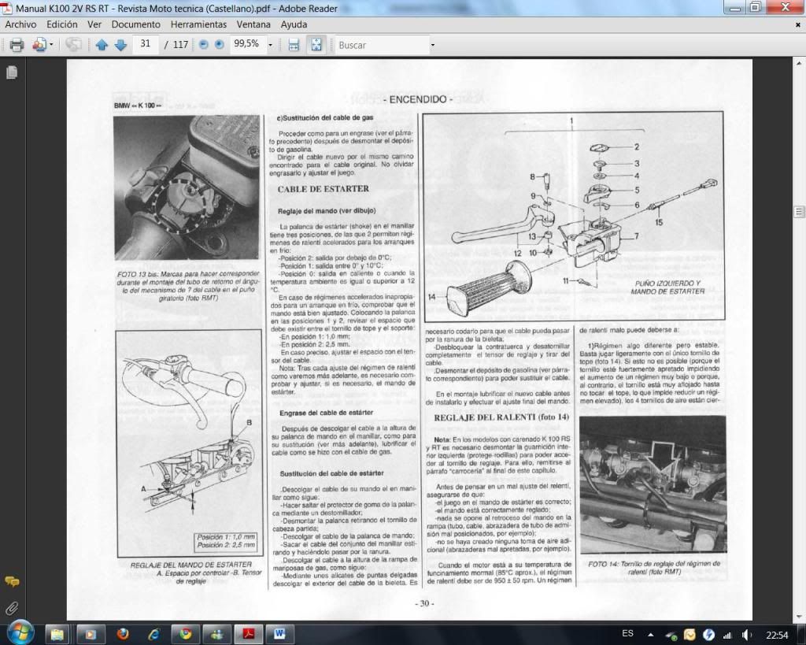806x645 pixels.
Task: Open the Ver menu
Action: pyautogui.click(x=94, y=24)
